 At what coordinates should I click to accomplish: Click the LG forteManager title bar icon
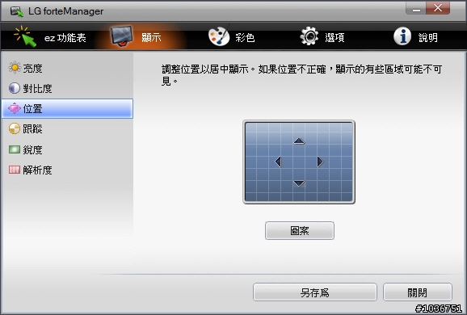pyautogui.click(x=16, y=11)
